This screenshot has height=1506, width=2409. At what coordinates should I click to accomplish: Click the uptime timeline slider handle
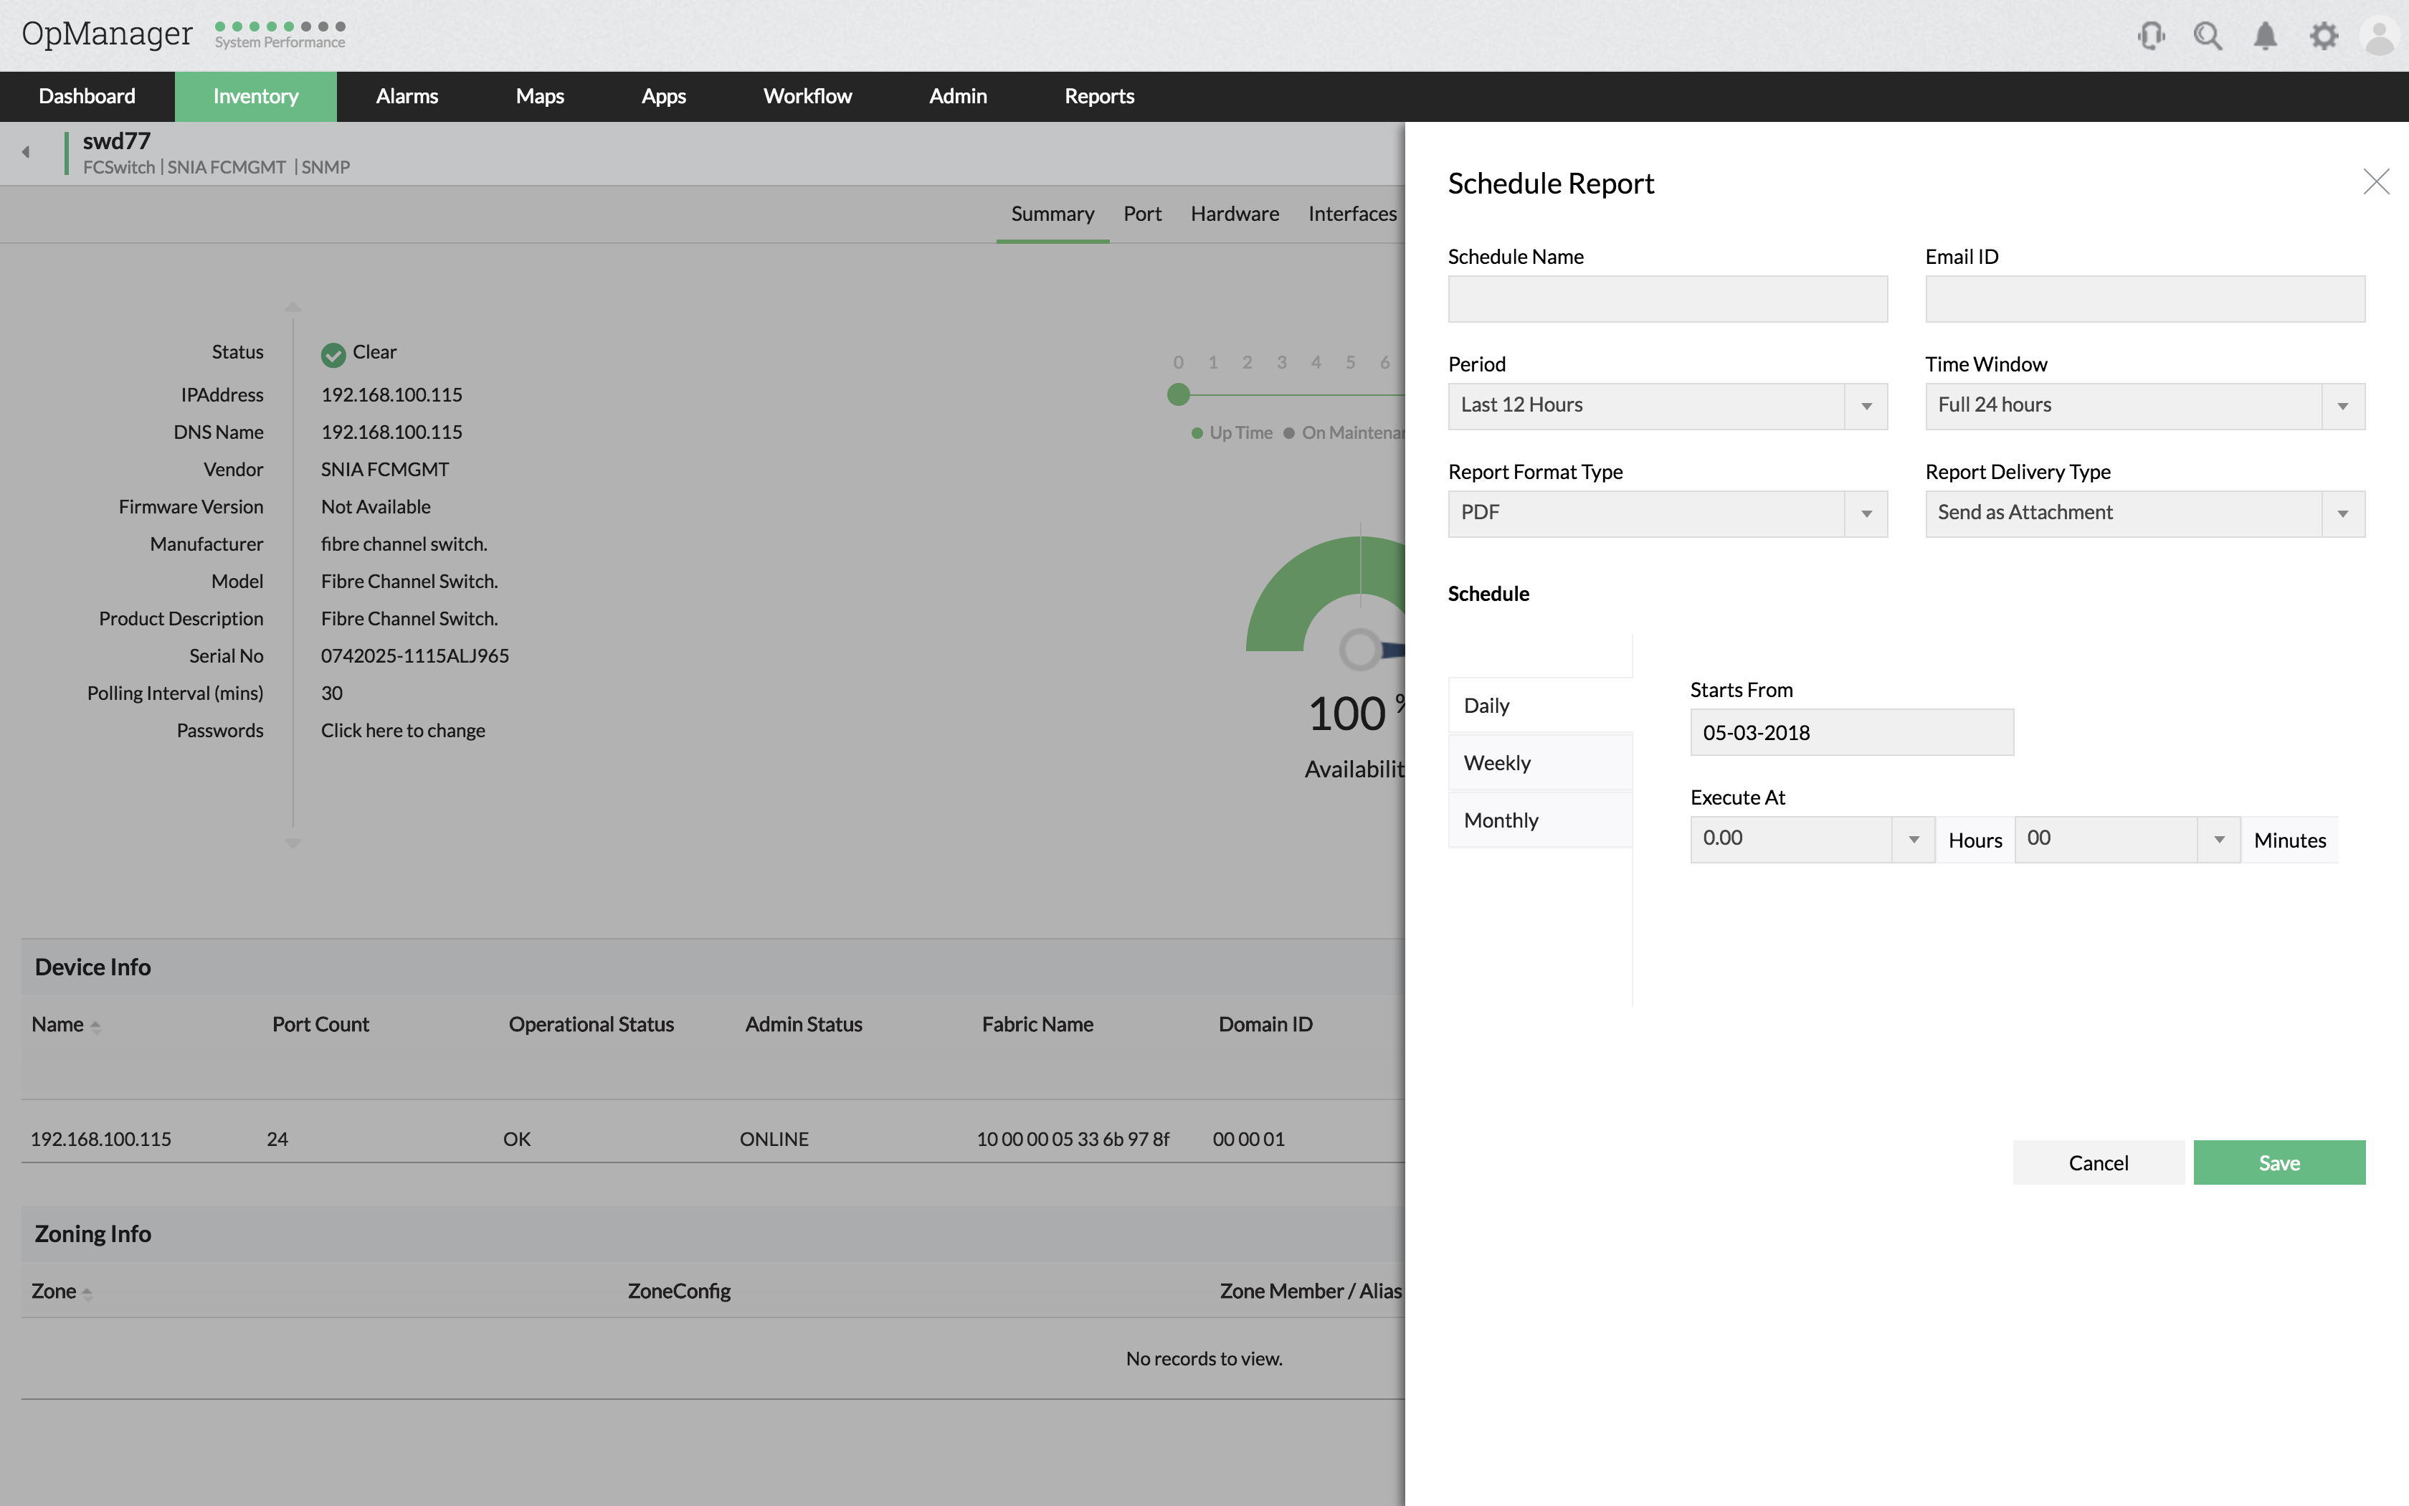pos(1179,394)
